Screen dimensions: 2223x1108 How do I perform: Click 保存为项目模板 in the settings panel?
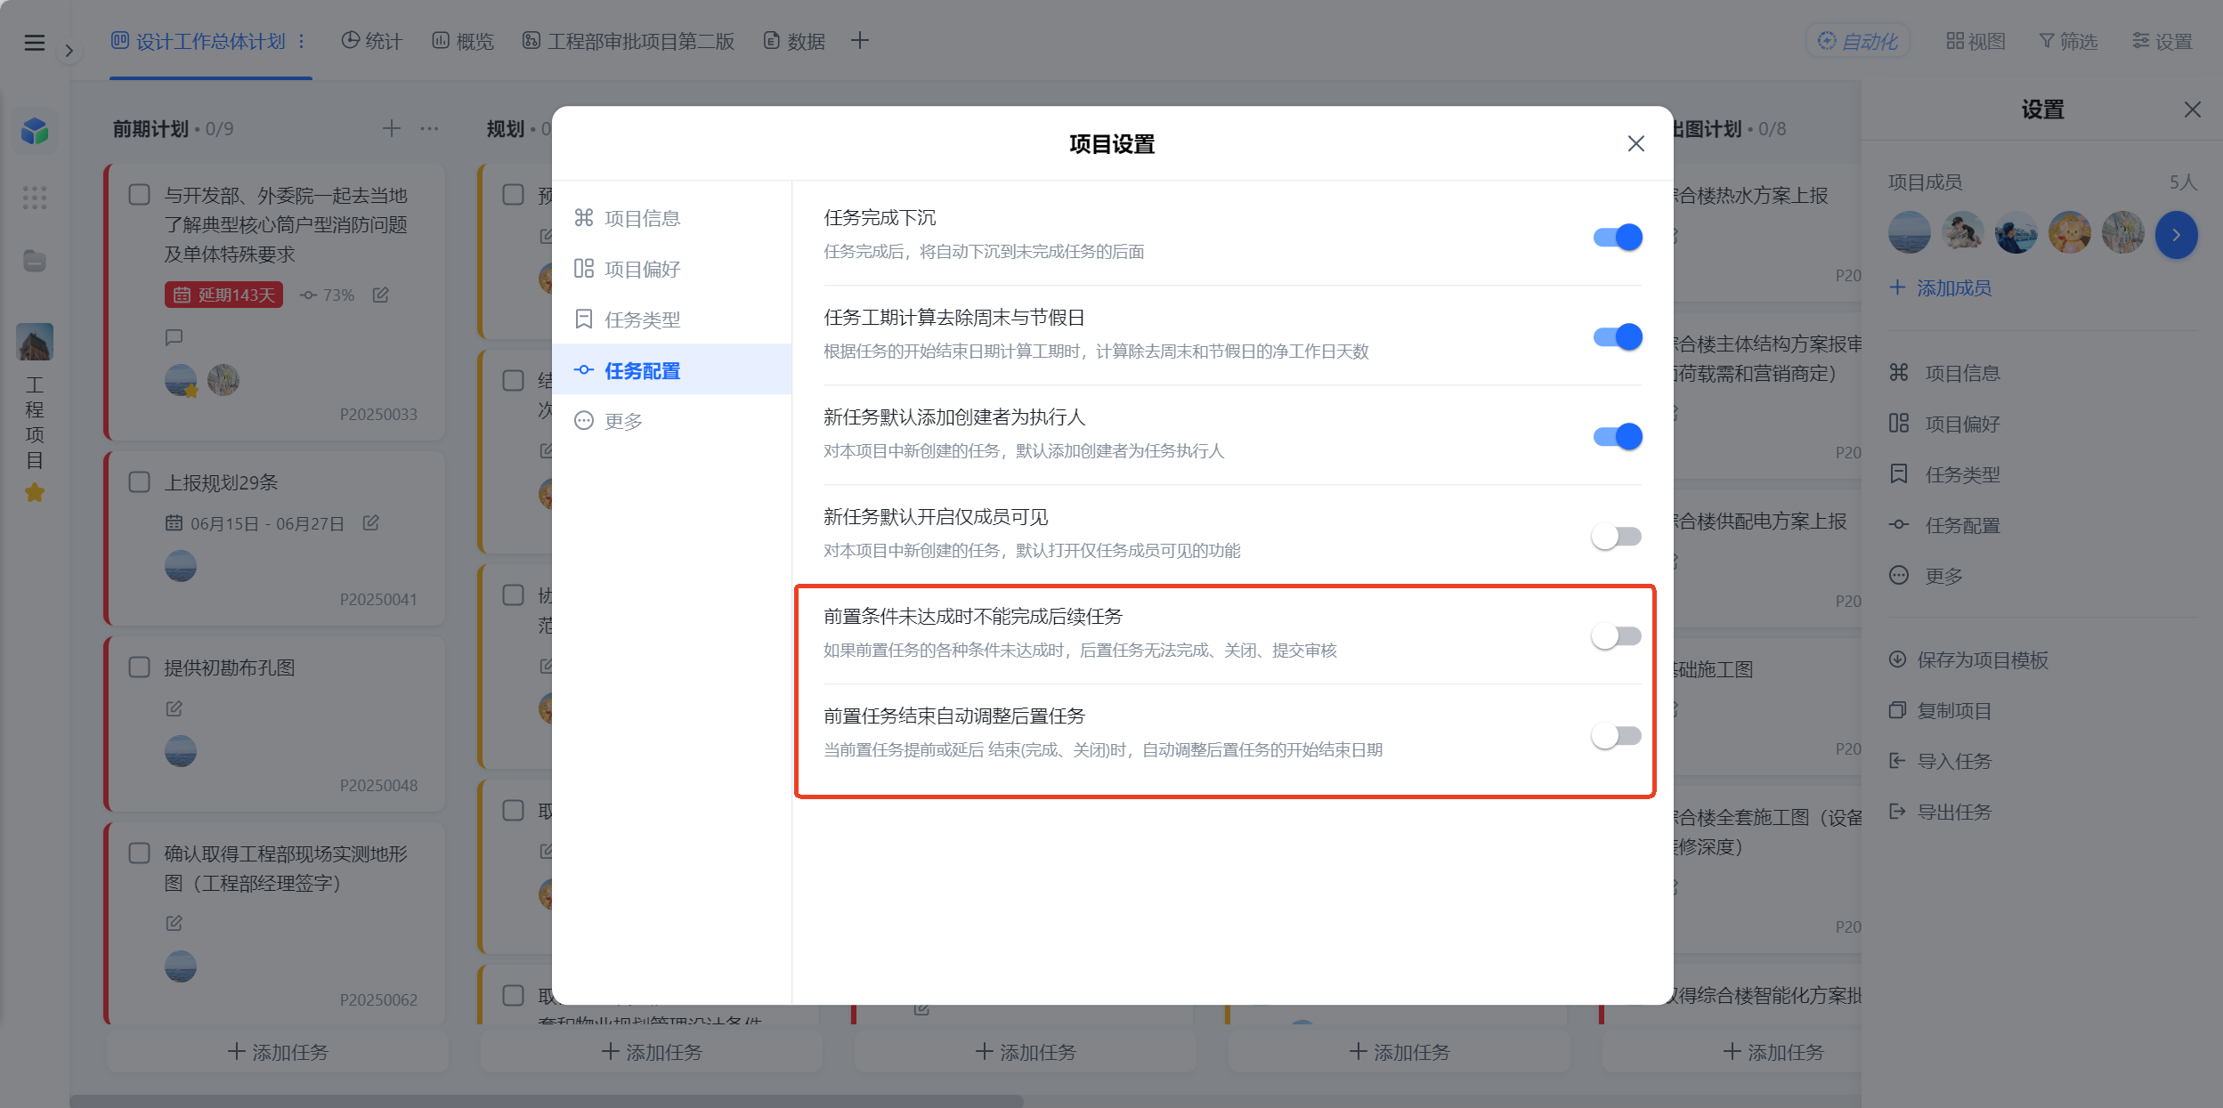[x=1968, y=659]
